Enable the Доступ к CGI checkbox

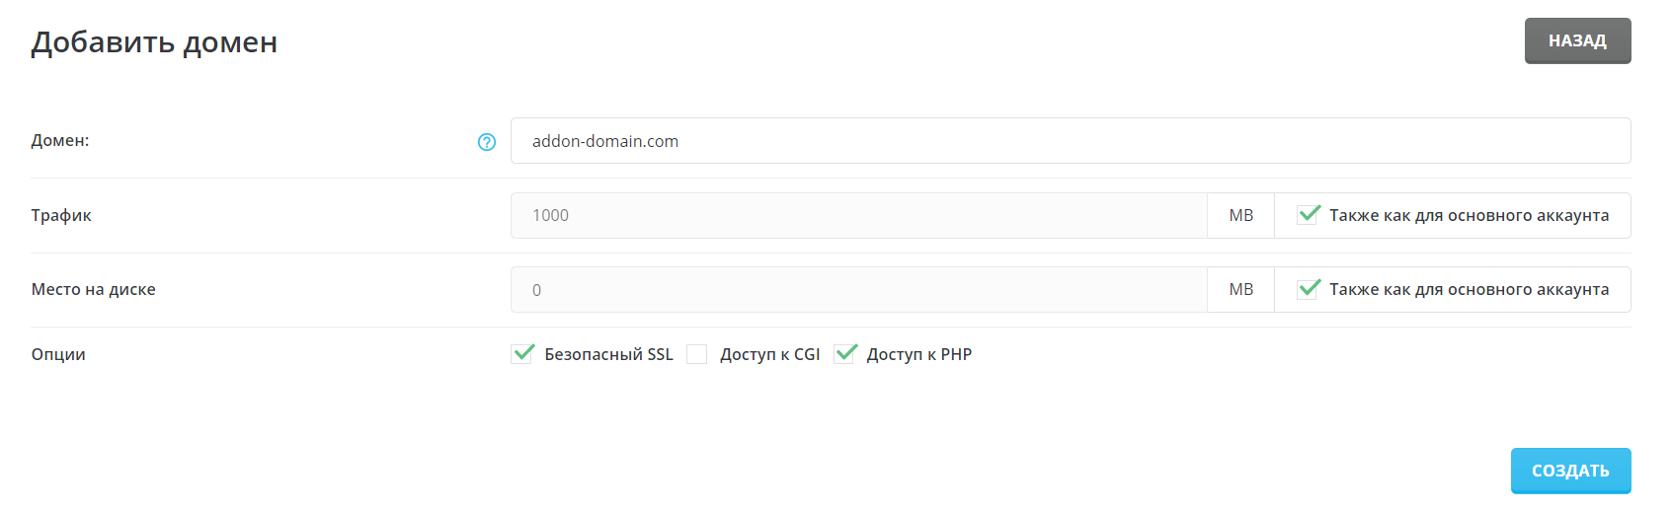pos(697,354)
